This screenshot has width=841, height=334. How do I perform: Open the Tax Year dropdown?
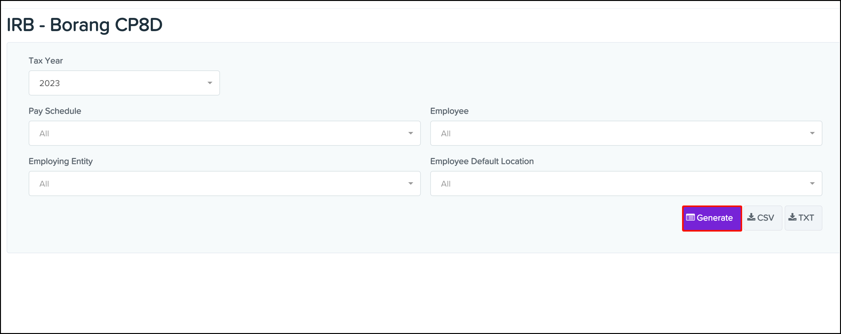point(124,83)
